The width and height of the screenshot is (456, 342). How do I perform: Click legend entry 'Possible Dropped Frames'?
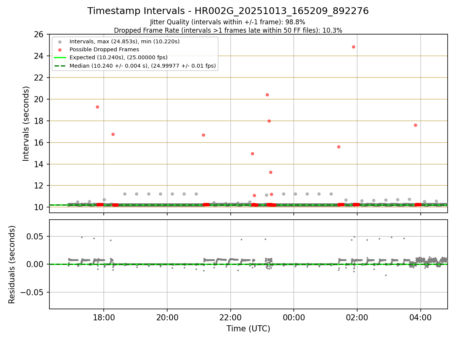coord(104,49)
